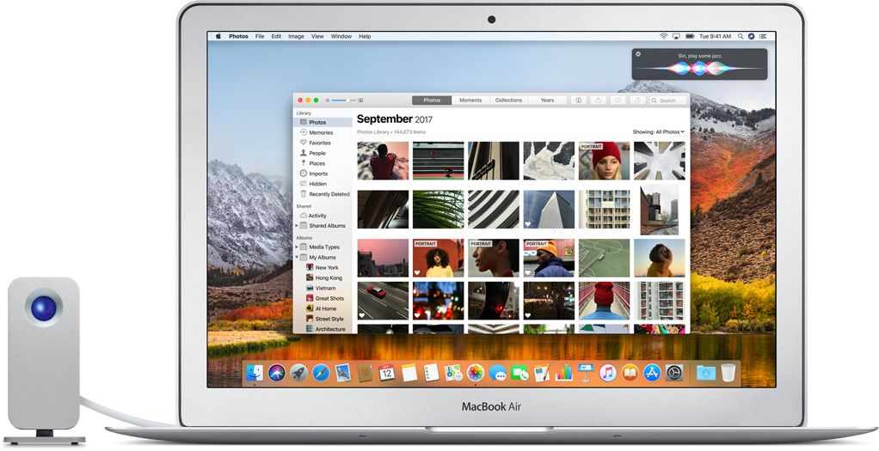Click the thumbnail zoom slider
Viewport: 879px width, 451px height.
344,101
